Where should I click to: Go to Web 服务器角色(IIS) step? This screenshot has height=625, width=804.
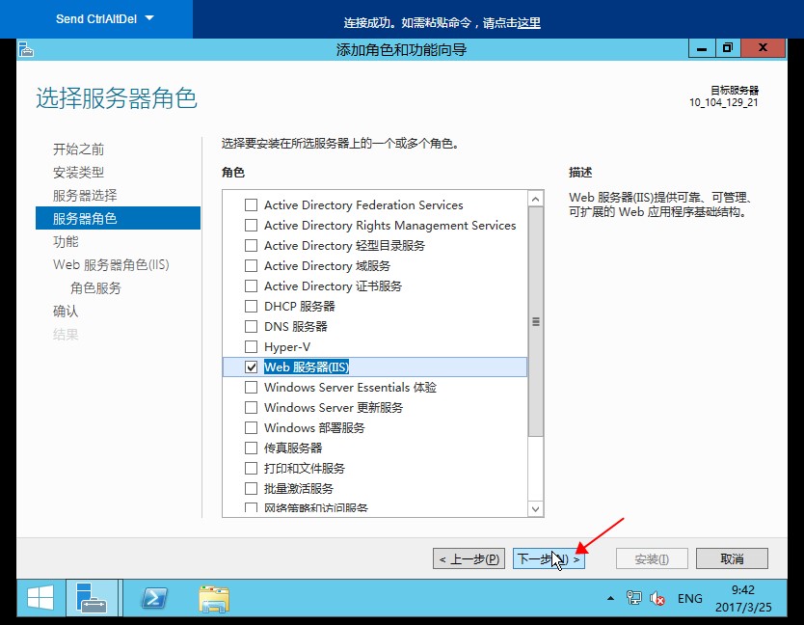click(x=111, y=265)
